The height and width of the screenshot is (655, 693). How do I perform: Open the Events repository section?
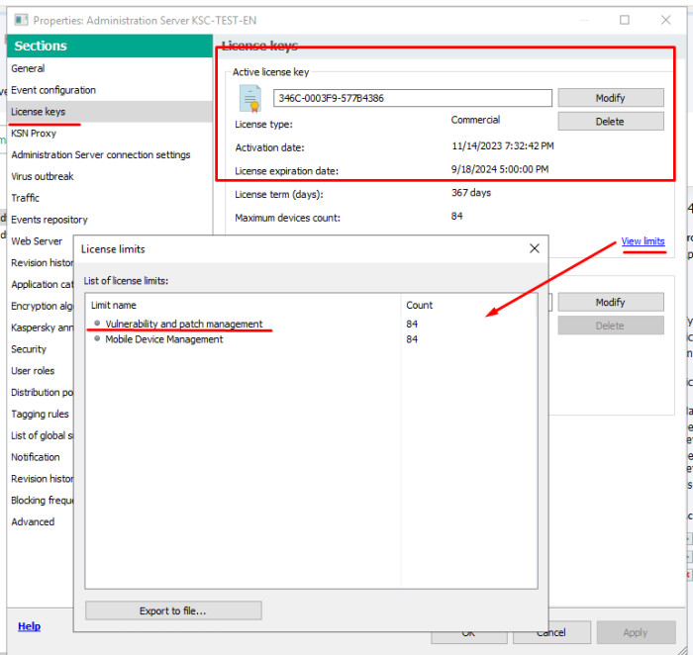click(x=49, y=220)
